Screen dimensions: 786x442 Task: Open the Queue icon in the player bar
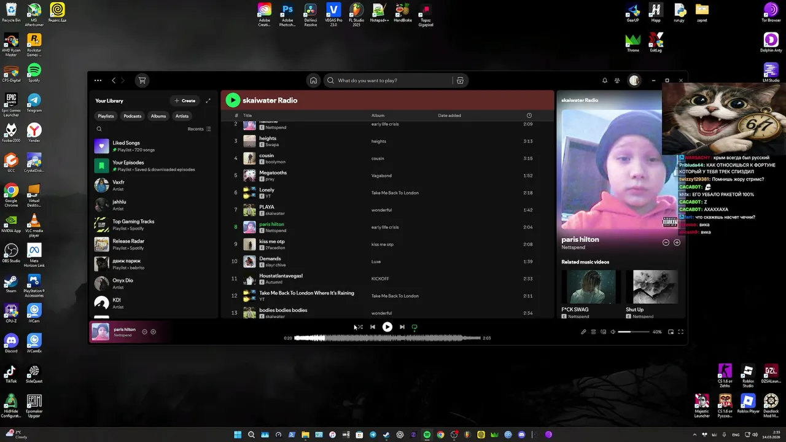click(593, 332)
